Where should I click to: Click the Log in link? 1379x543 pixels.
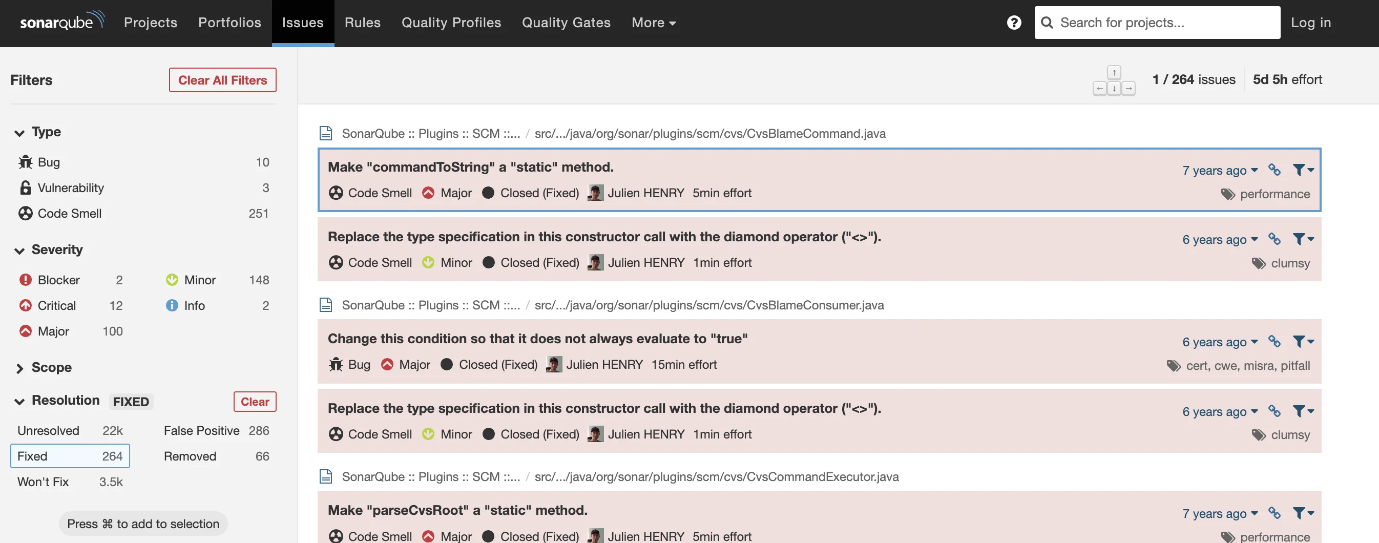pyautogui.click(x=1310, y=23)
